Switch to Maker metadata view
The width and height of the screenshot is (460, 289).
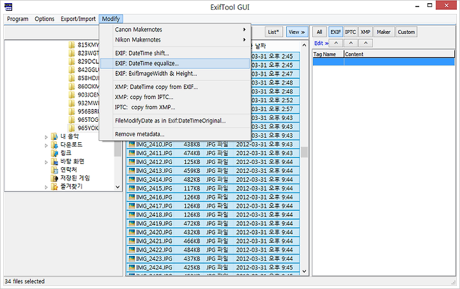pos(383,32)
